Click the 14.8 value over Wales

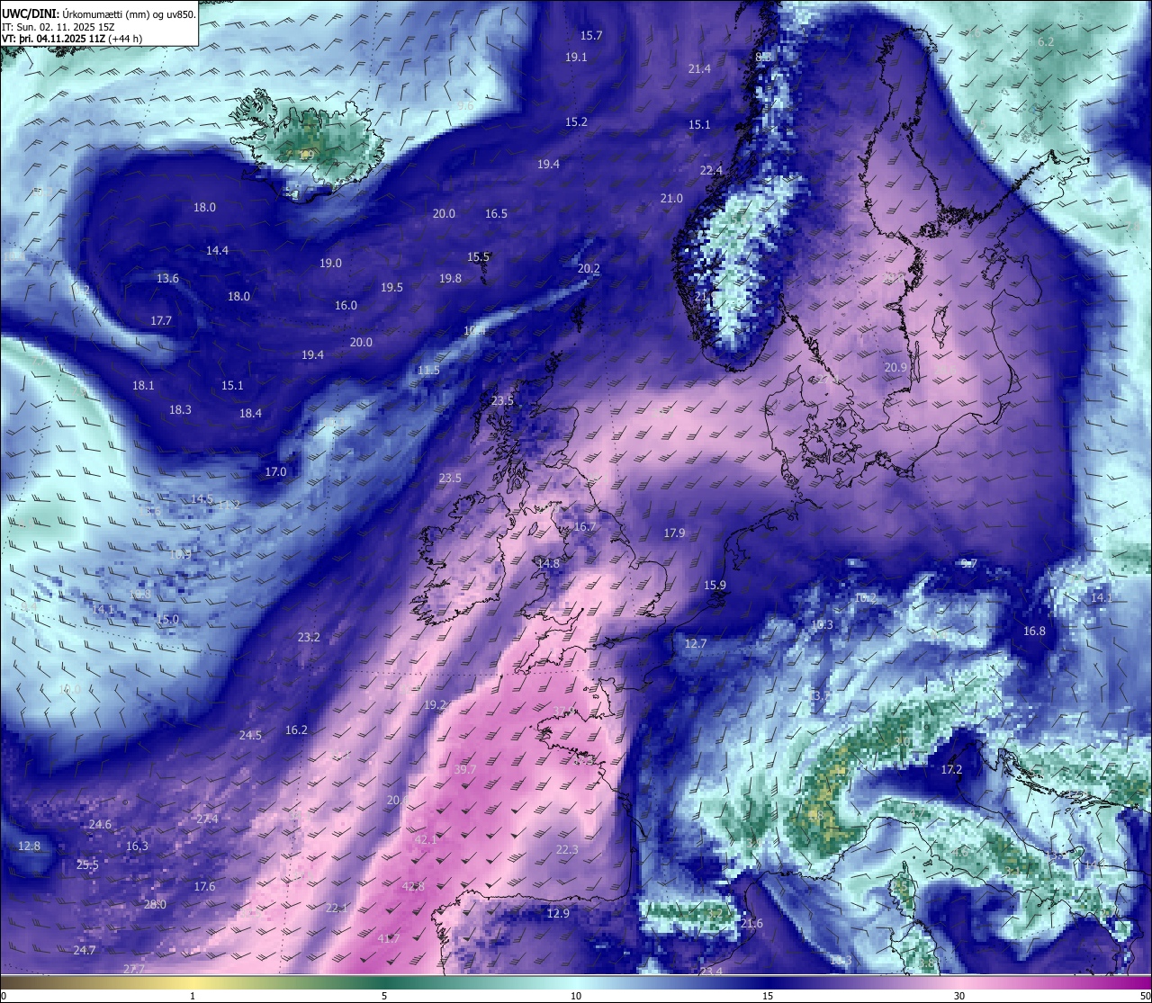pos(548,563)
